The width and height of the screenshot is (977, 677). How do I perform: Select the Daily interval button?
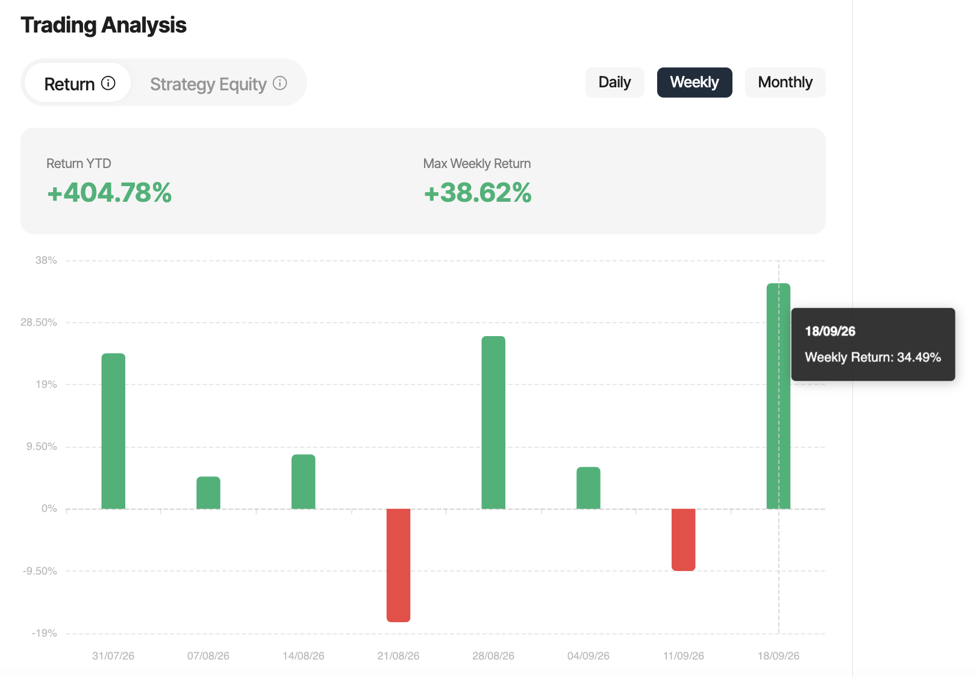pyautogui.click(x=614, y=83)
